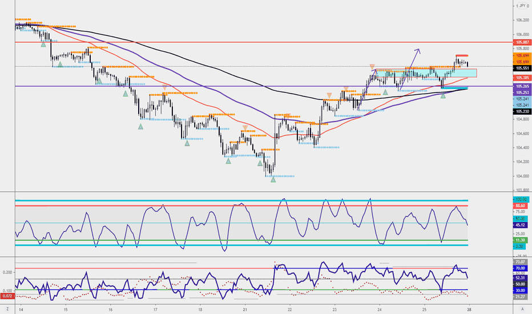Select the 52.31 value label in bottom pane
Viewport: 532px width, 314px height.
(521, 277)
